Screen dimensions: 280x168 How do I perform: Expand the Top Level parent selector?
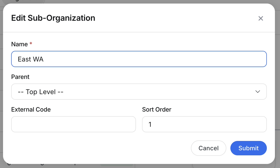click(x=139, y=92)
